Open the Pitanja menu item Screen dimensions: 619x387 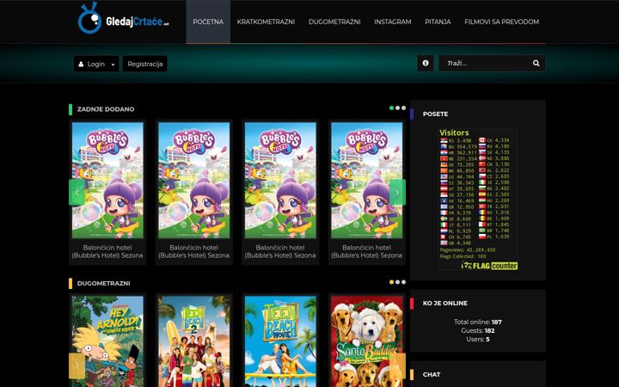pyautogui.click(x=438, y=21)
